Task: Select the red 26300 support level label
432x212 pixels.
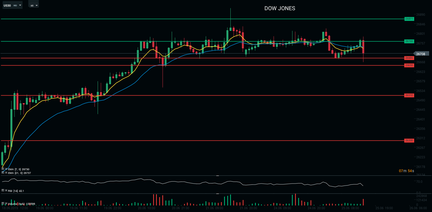Action: tap(409, 140)
